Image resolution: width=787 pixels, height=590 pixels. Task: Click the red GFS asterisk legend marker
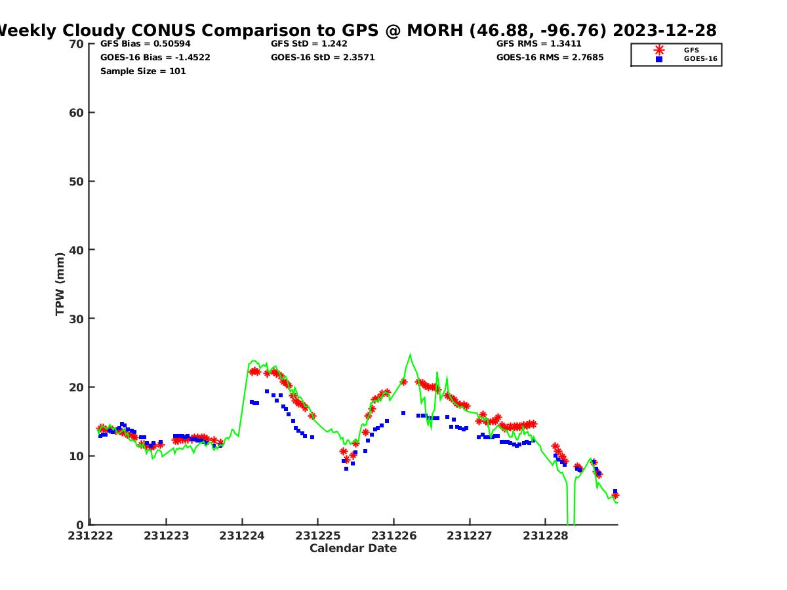(659, 50)
